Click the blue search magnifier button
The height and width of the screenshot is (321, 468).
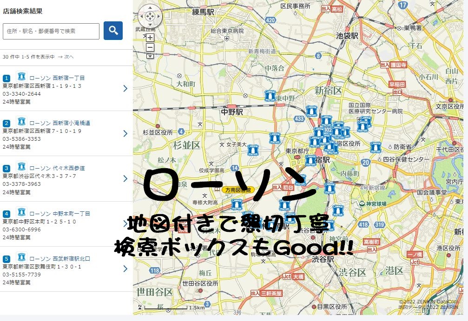coord(113,31)
